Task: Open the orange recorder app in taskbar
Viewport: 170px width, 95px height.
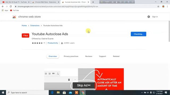Action: tap(76, 93)
